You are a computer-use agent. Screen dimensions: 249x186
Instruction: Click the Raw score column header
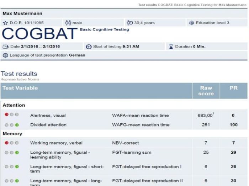[x=206, y=91]
